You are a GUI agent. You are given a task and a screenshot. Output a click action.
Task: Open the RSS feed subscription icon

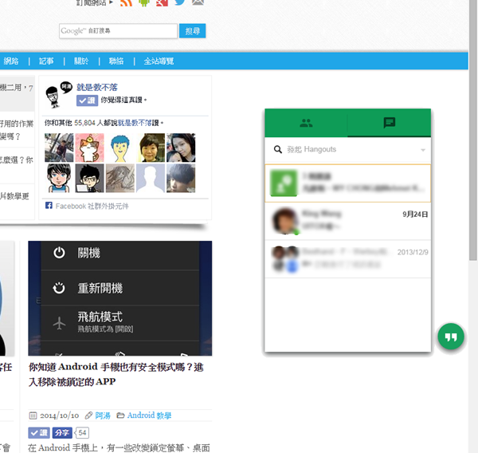126,2
